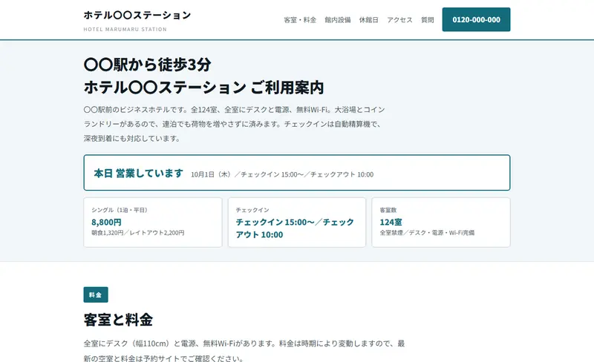
Task: Click the 本日 営業しています status text
Action: 139,174
